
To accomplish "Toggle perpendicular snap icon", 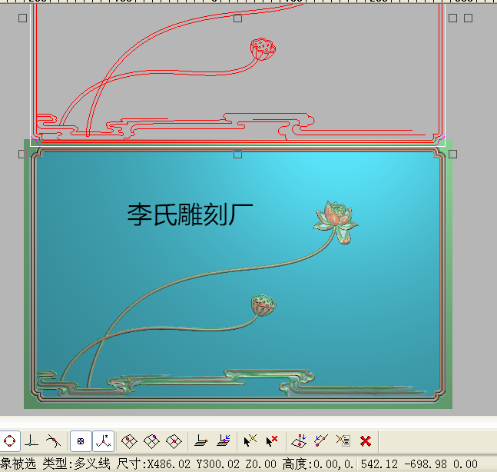I will (x=31, y=441).
